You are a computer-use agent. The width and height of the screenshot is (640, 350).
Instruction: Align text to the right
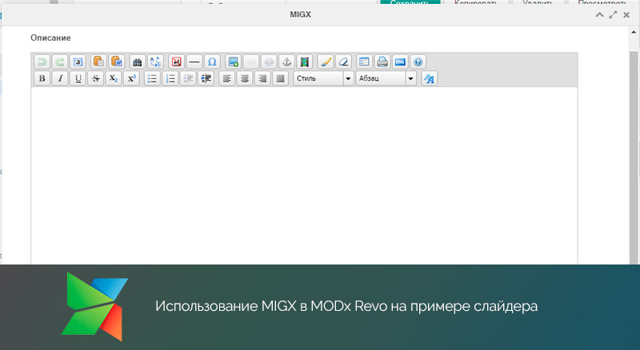point(262,78)
